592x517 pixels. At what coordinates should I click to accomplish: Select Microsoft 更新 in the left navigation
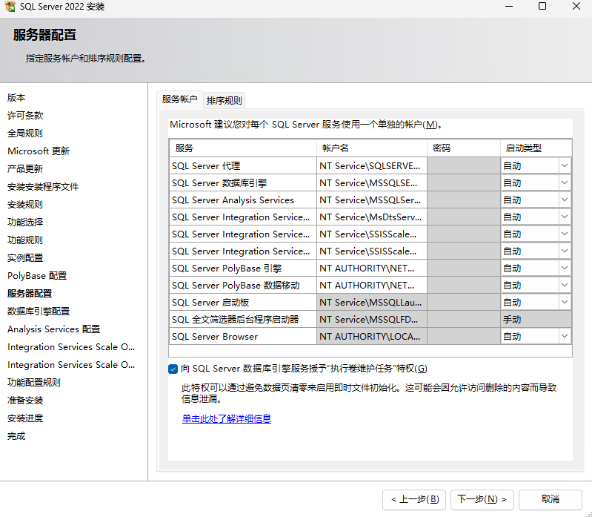[39, 151]
